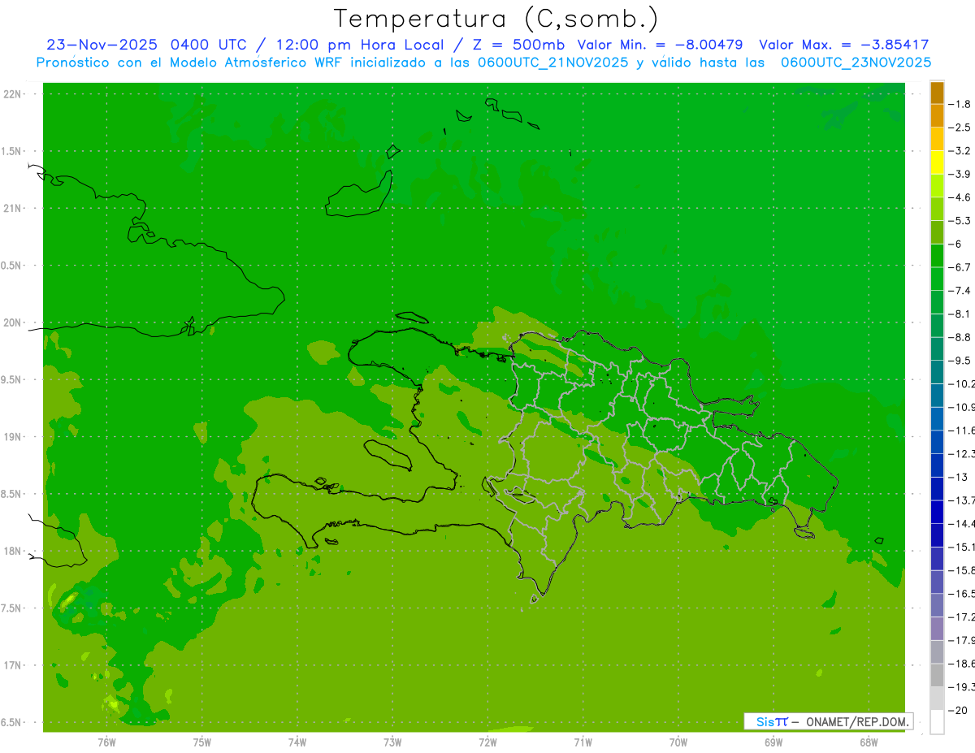This screenshot has height=753, width=975.
Task: Click the "19N" latitude label
Action: [13, 437]
